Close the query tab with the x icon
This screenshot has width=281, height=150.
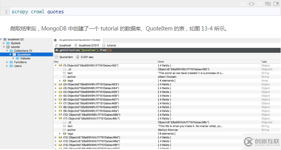pos(55,40)
